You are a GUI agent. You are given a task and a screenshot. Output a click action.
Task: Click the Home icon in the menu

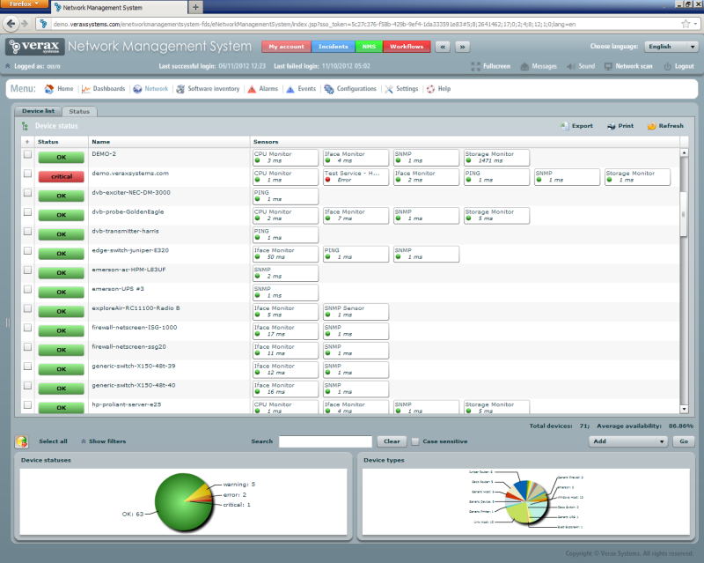(49, 89)
